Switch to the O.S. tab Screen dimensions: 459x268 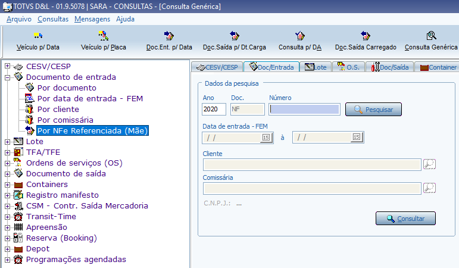(x=348, y=67)
